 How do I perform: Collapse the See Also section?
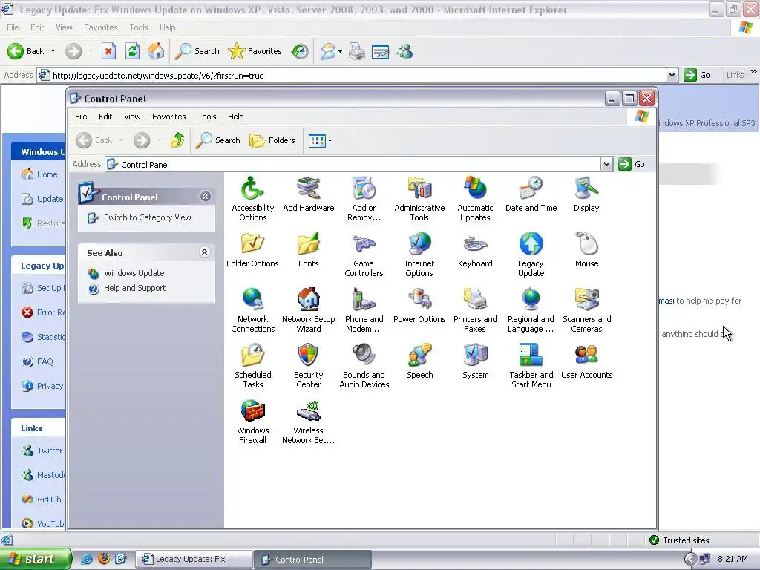click(205, 252)
